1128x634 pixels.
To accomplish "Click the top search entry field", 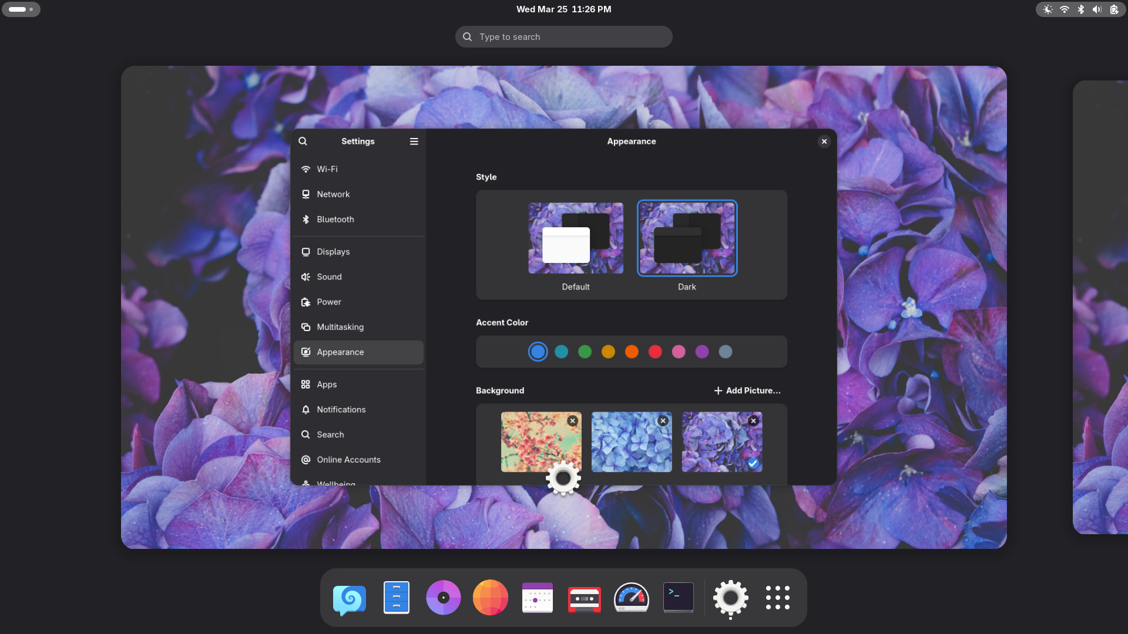I will [563, 37].
